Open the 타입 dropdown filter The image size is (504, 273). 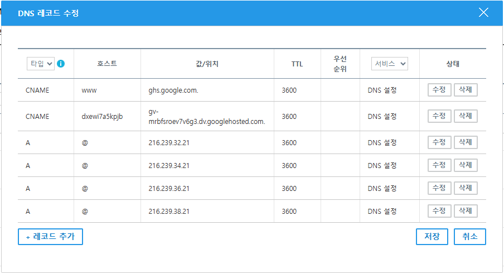tap(41, 64)
